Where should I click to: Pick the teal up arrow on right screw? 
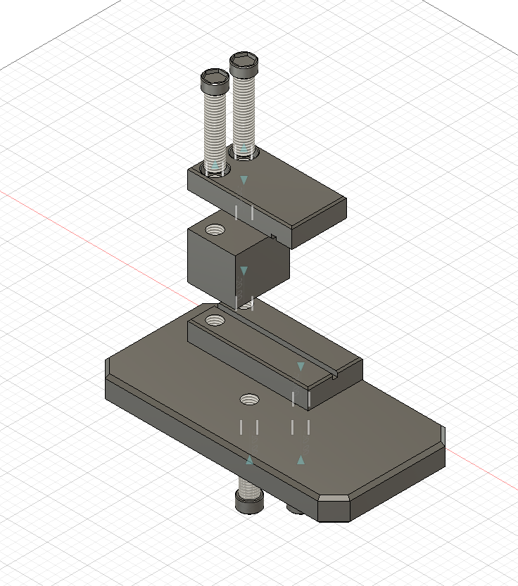[244, 148]
